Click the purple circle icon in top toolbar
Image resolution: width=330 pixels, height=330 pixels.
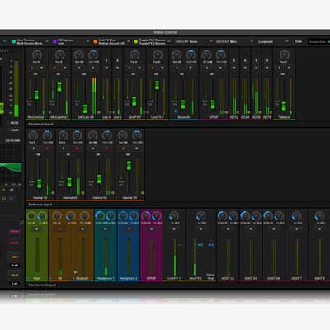coord(54,41)
